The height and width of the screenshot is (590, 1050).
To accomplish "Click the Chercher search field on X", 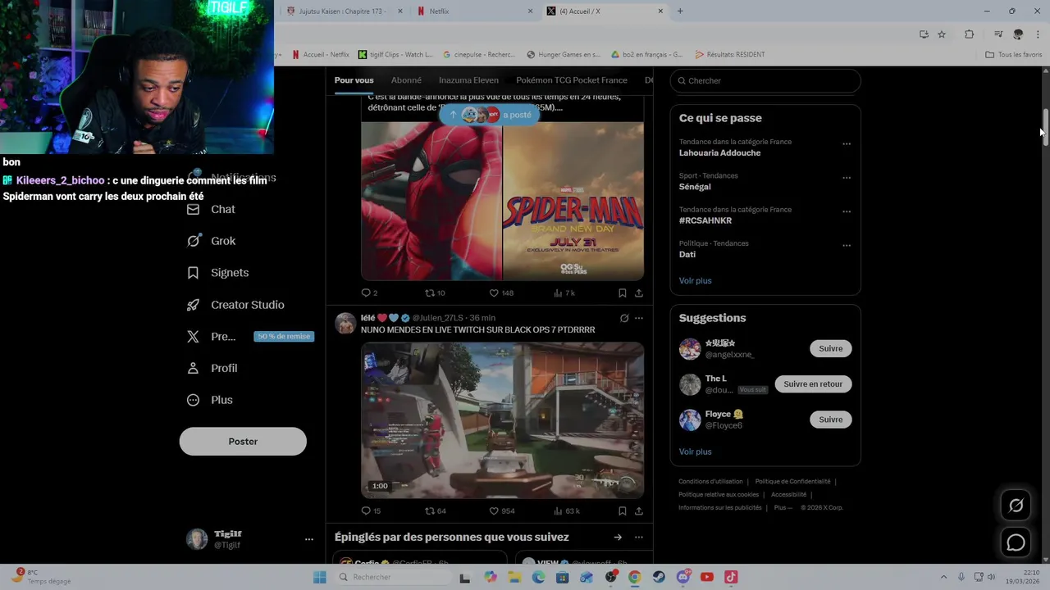I will (765, 80).
